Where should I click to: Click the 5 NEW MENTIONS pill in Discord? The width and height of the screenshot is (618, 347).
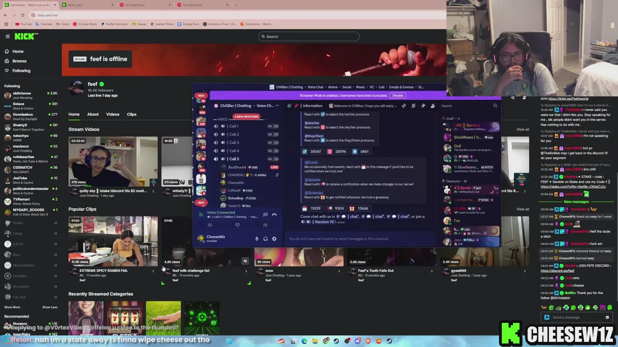click(246, 117)
